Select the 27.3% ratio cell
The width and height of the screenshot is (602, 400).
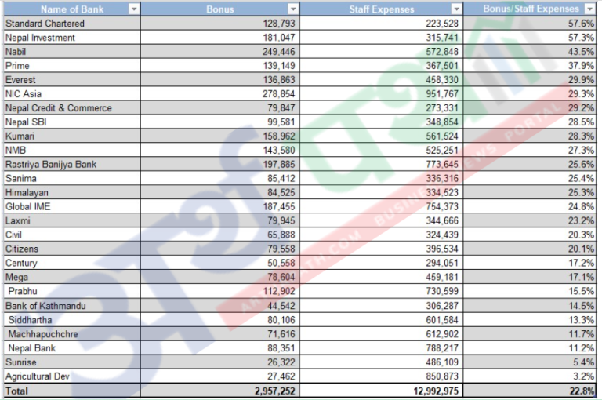tap(530, 151)
